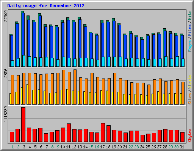Click the orange visits bar for day 25
This screenshot has height=151, width=194.
[x=149, y=94]
